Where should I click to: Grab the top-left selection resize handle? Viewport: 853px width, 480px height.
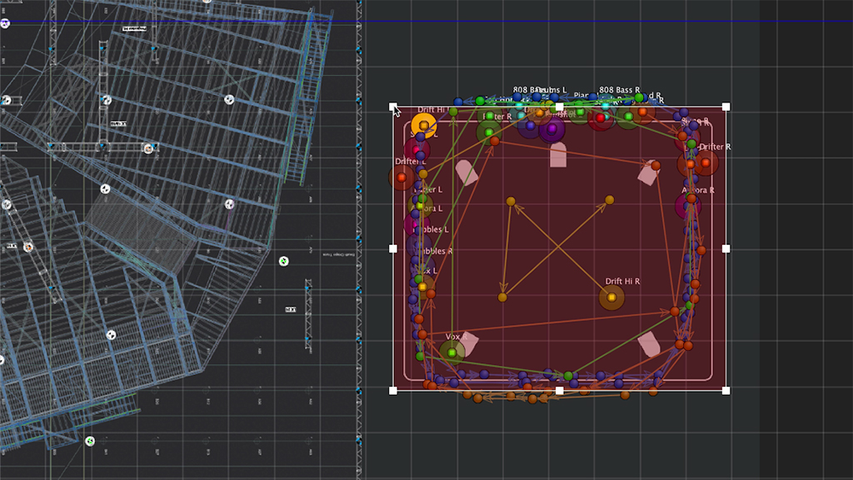pos(393,107)
